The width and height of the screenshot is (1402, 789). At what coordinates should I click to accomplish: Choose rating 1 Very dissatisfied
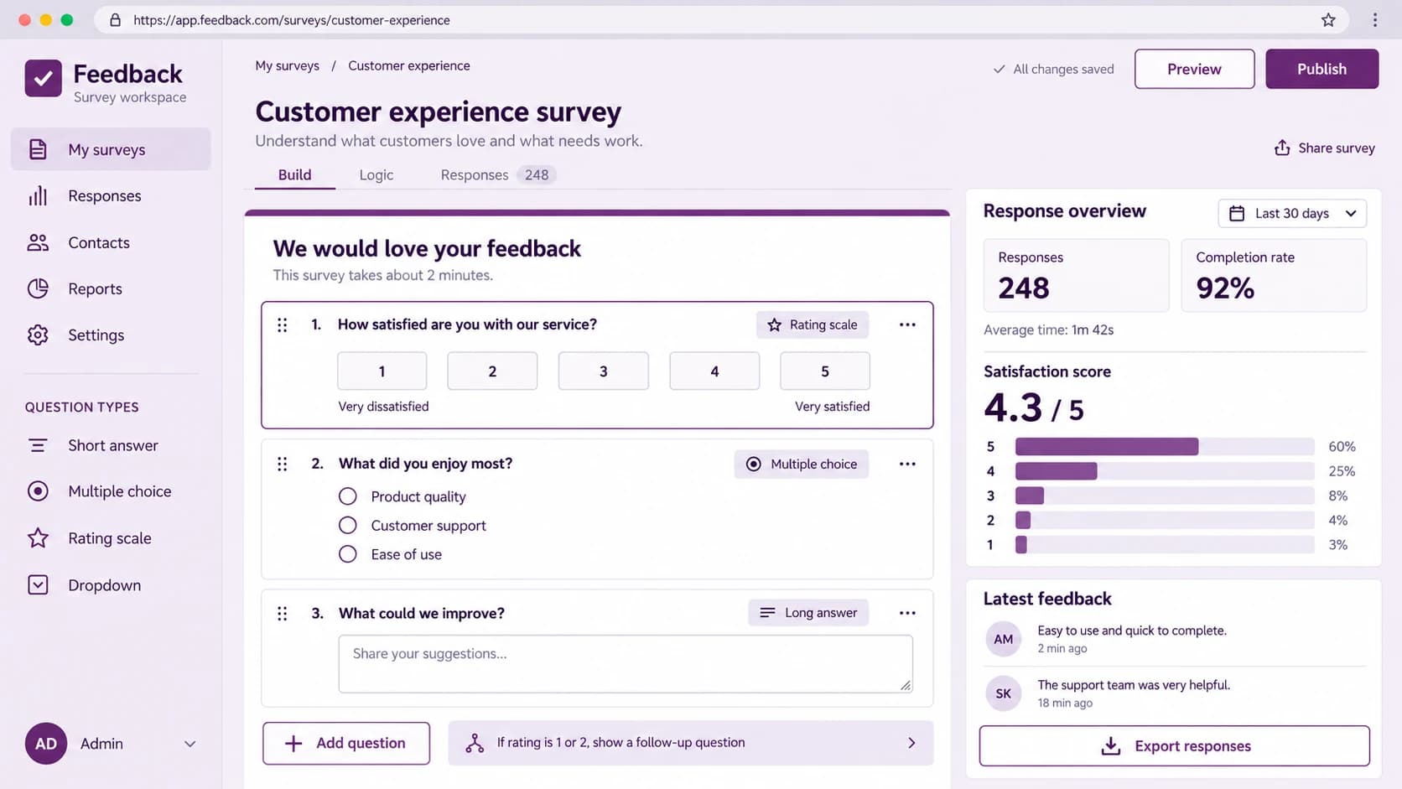point(382,371)
